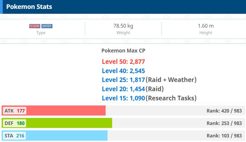Click the ATK 177 stat label
Screen dimensions: 246x142
point(15,111)
